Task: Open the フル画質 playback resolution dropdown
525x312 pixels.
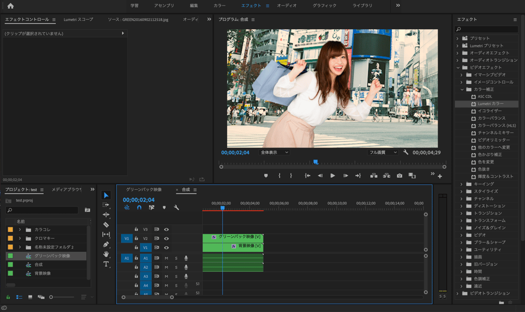Action: tap(383, 152)
